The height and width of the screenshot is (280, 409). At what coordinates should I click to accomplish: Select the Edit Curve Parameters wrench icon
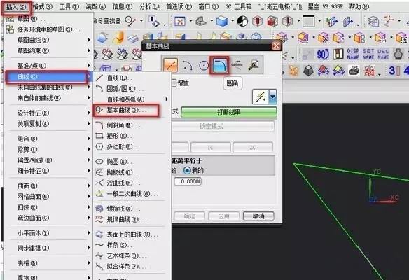[x=253, y=65]
